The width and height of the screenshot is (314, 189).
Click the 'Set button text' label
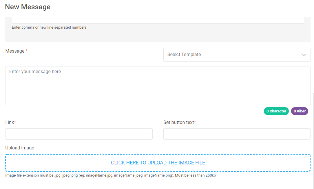point(178,123)
